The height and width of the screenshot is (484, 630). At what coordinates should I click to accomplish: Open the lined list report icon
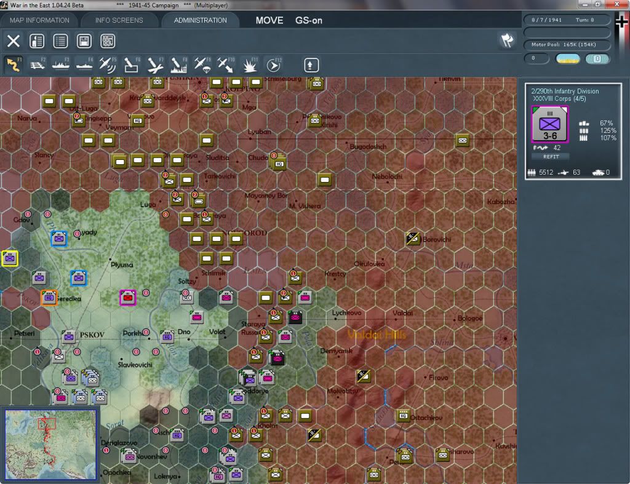click(x=60, y=41)
